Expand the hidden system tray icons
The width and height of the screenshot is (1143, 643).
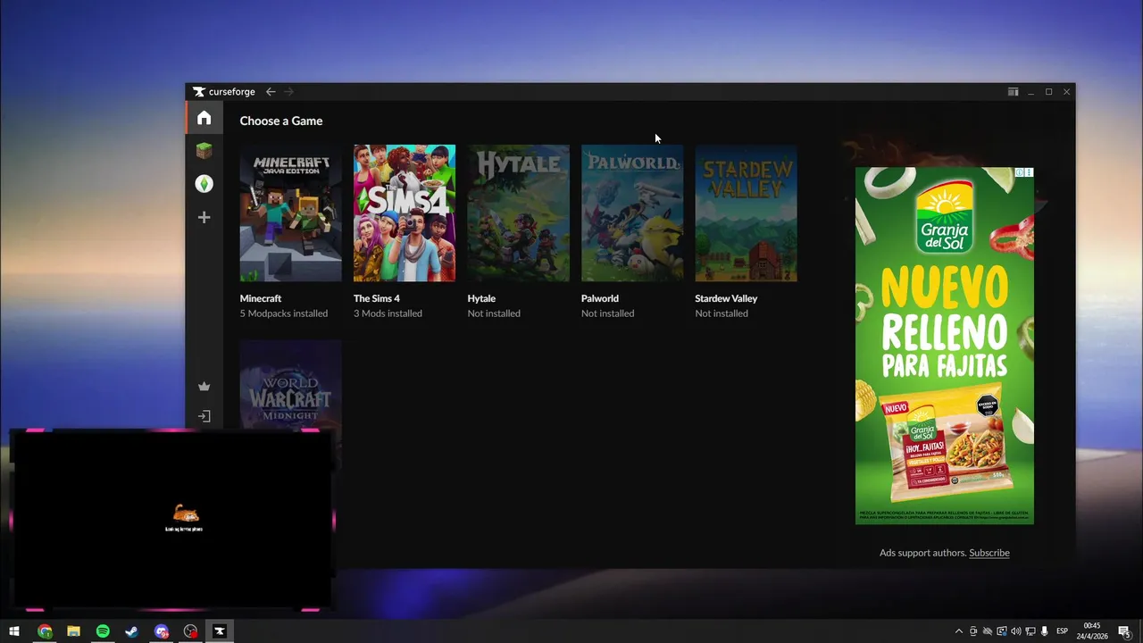(x=959, y=631)
